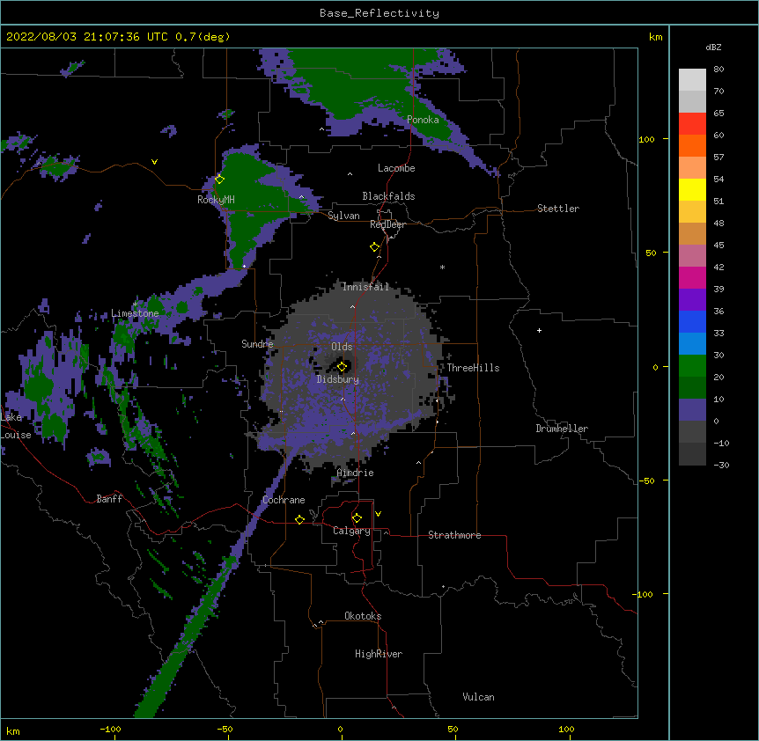
Task: Click the RedDeer city label
Action: point(387,224)
